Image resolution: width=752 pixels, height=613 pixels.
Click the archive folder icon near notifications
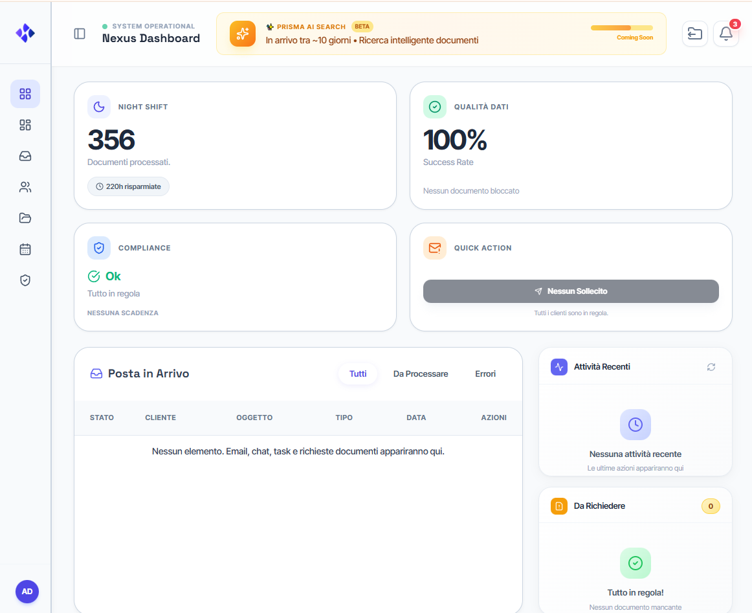(694, 34)
